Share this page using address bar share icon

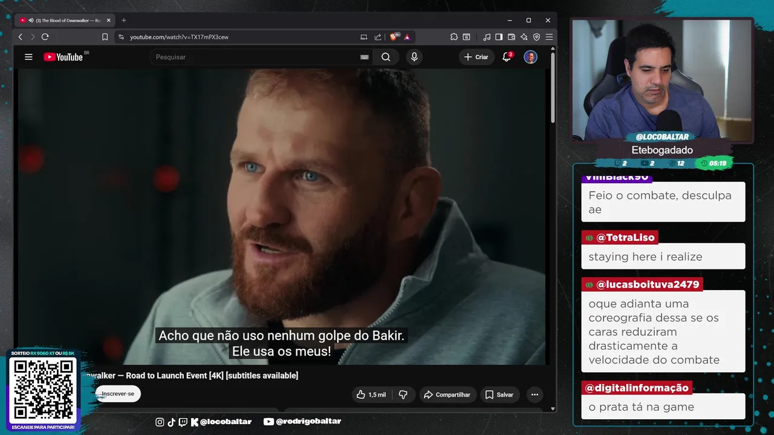(x=378, y=37)
